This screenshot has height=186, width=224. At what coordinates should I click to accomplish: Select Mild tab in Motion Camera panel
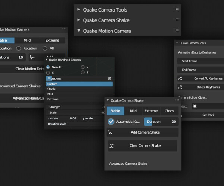(27, 41)
